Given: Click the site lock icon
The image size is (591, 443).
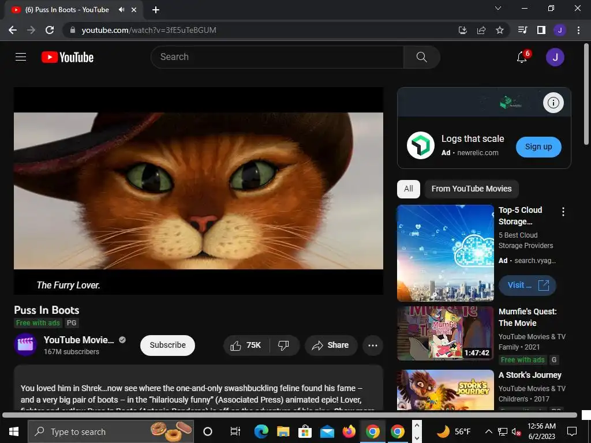Looking at the screenshot, I should (73, 30).
